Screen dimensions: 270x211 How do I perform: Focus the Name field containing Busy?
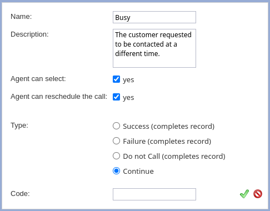[x=154, y=17]
